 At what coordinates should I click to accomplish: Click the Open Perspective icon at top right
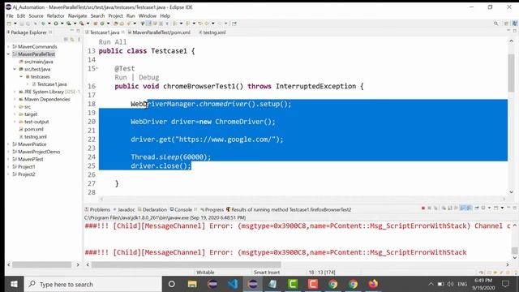[506, 24]
